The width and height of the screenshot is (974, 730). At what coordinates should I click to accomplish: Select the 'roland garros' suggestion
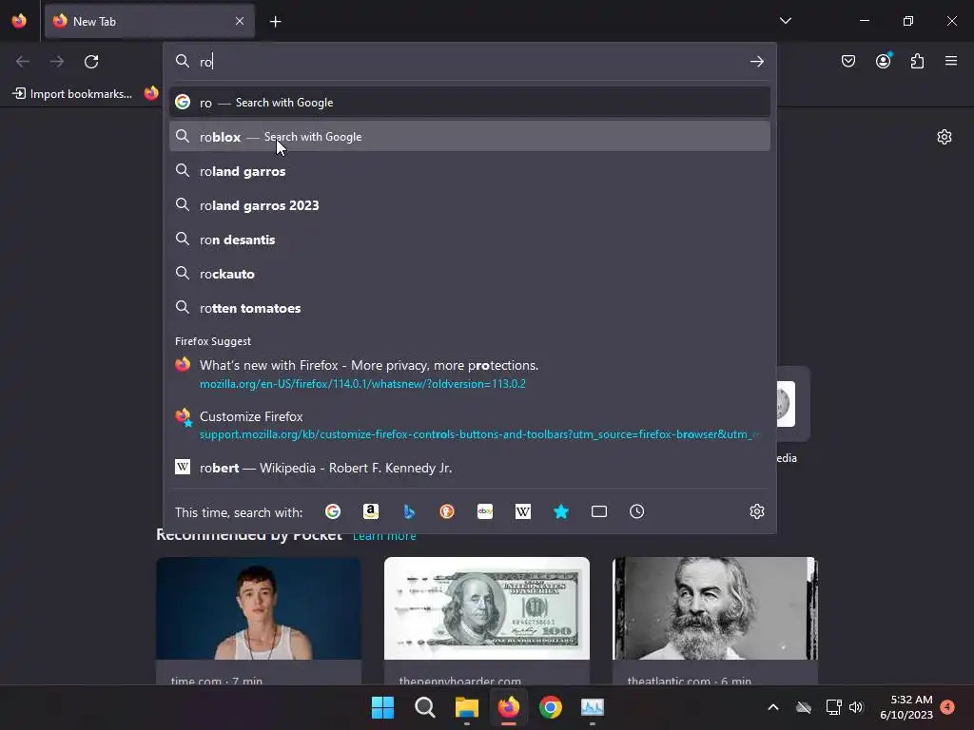(470, 171)
